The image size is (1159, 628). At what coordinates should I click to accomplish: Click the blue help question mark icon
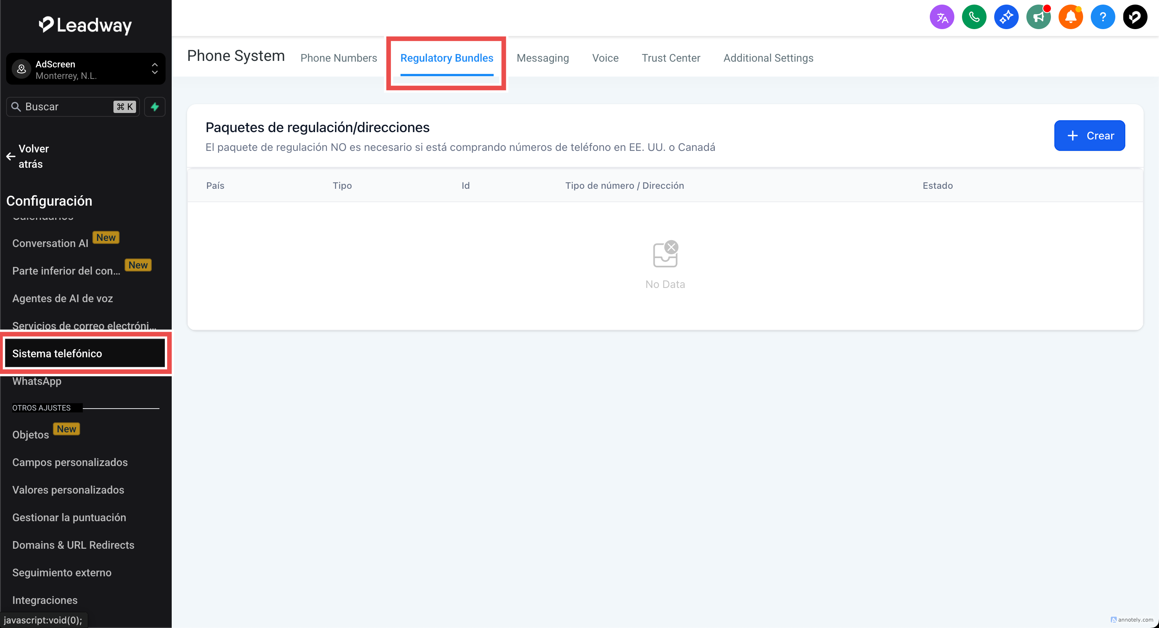[1102, 18]
